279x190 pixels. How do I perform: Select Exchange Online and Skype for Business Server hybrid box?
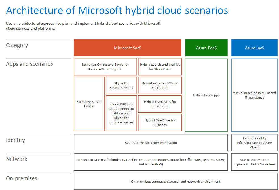[105, 67]
